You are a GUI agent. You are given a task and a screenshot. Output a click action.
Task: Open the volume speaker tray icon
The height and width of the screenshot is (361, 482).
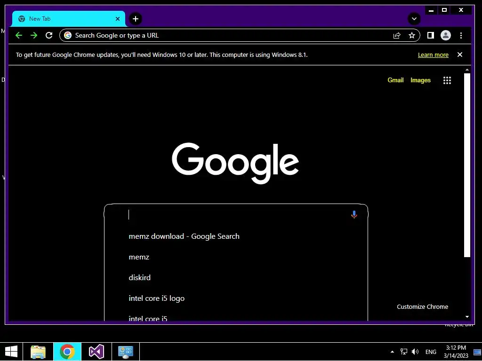pyautogui.click(x=415, y=352)
